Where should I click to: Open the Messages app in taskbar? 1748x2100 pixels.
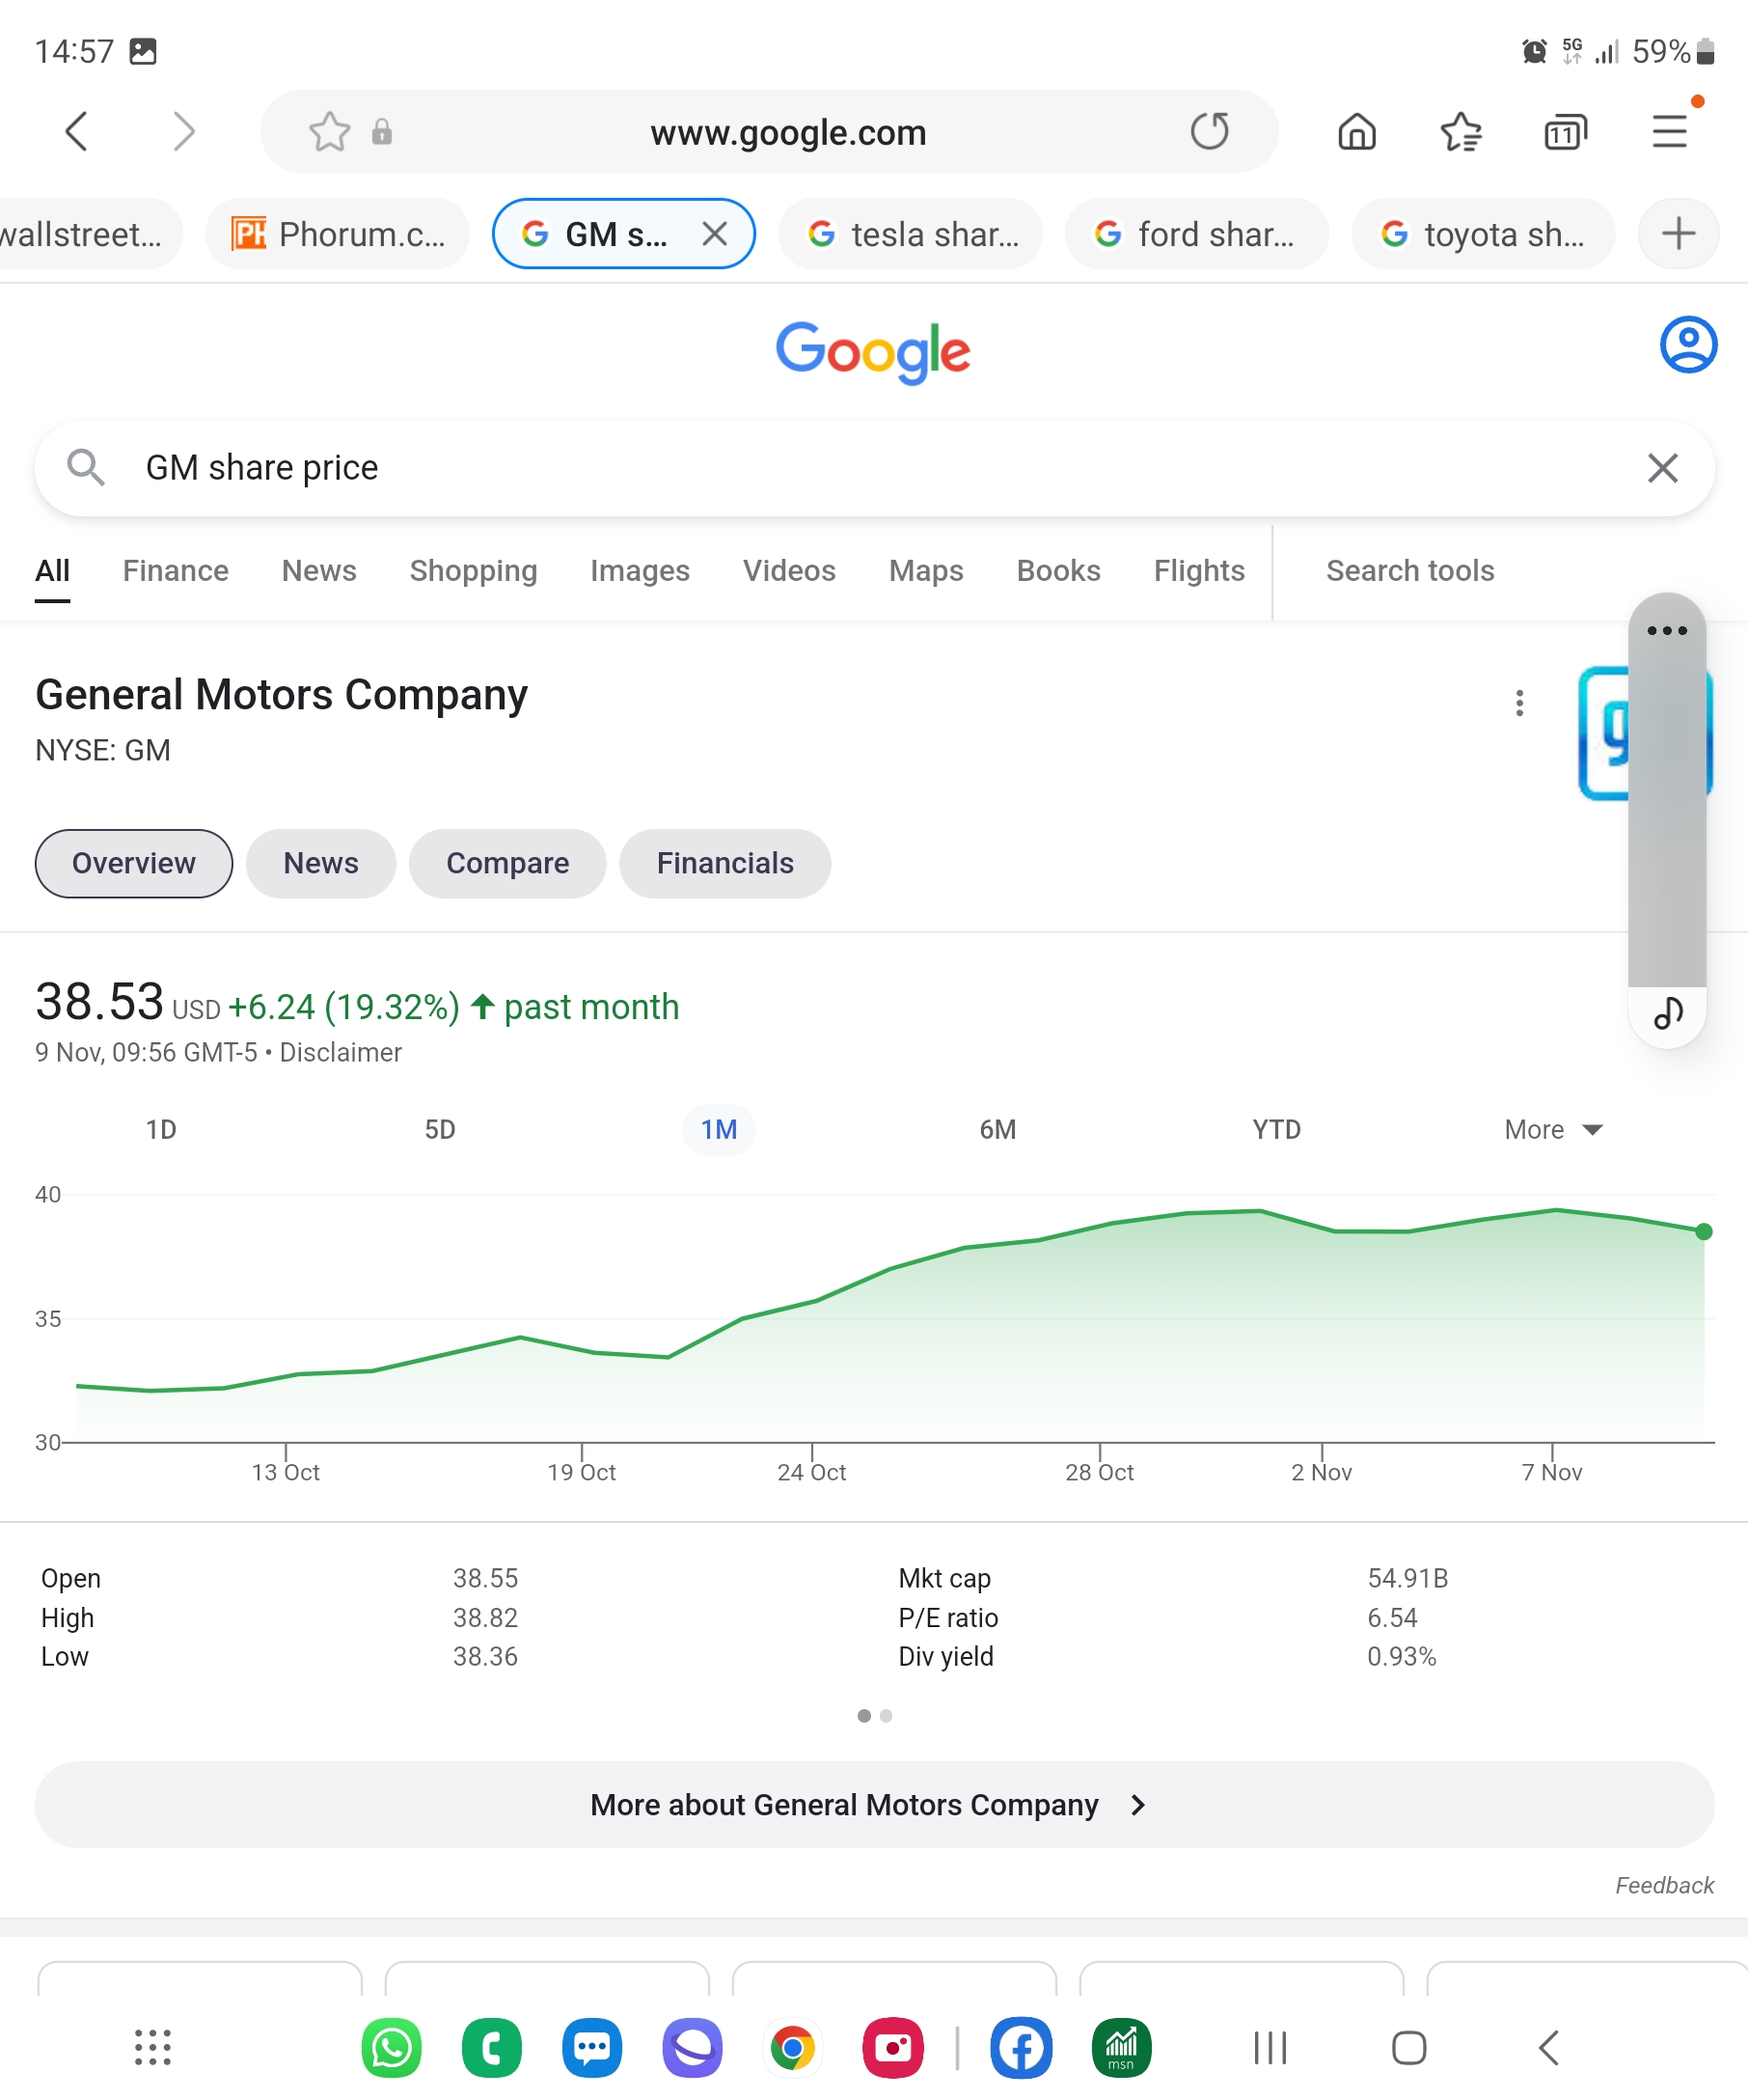[x=591, y=2048]
